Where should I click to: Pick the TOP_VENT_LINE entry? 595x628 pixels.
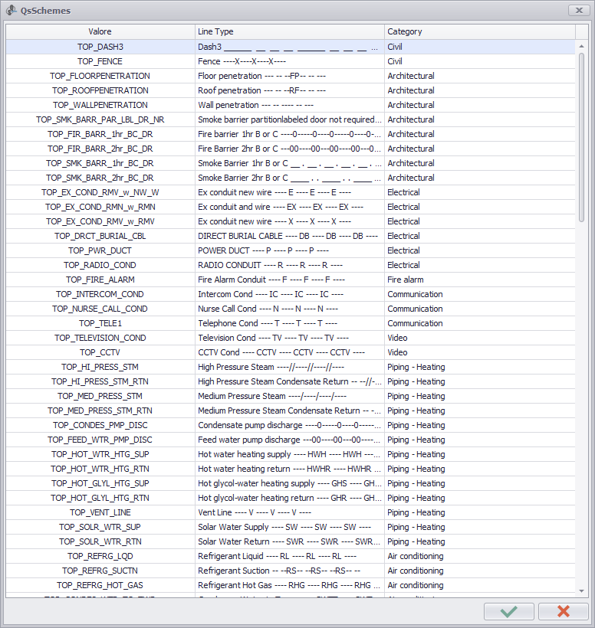pyautogui.click(x=100, y=512)
